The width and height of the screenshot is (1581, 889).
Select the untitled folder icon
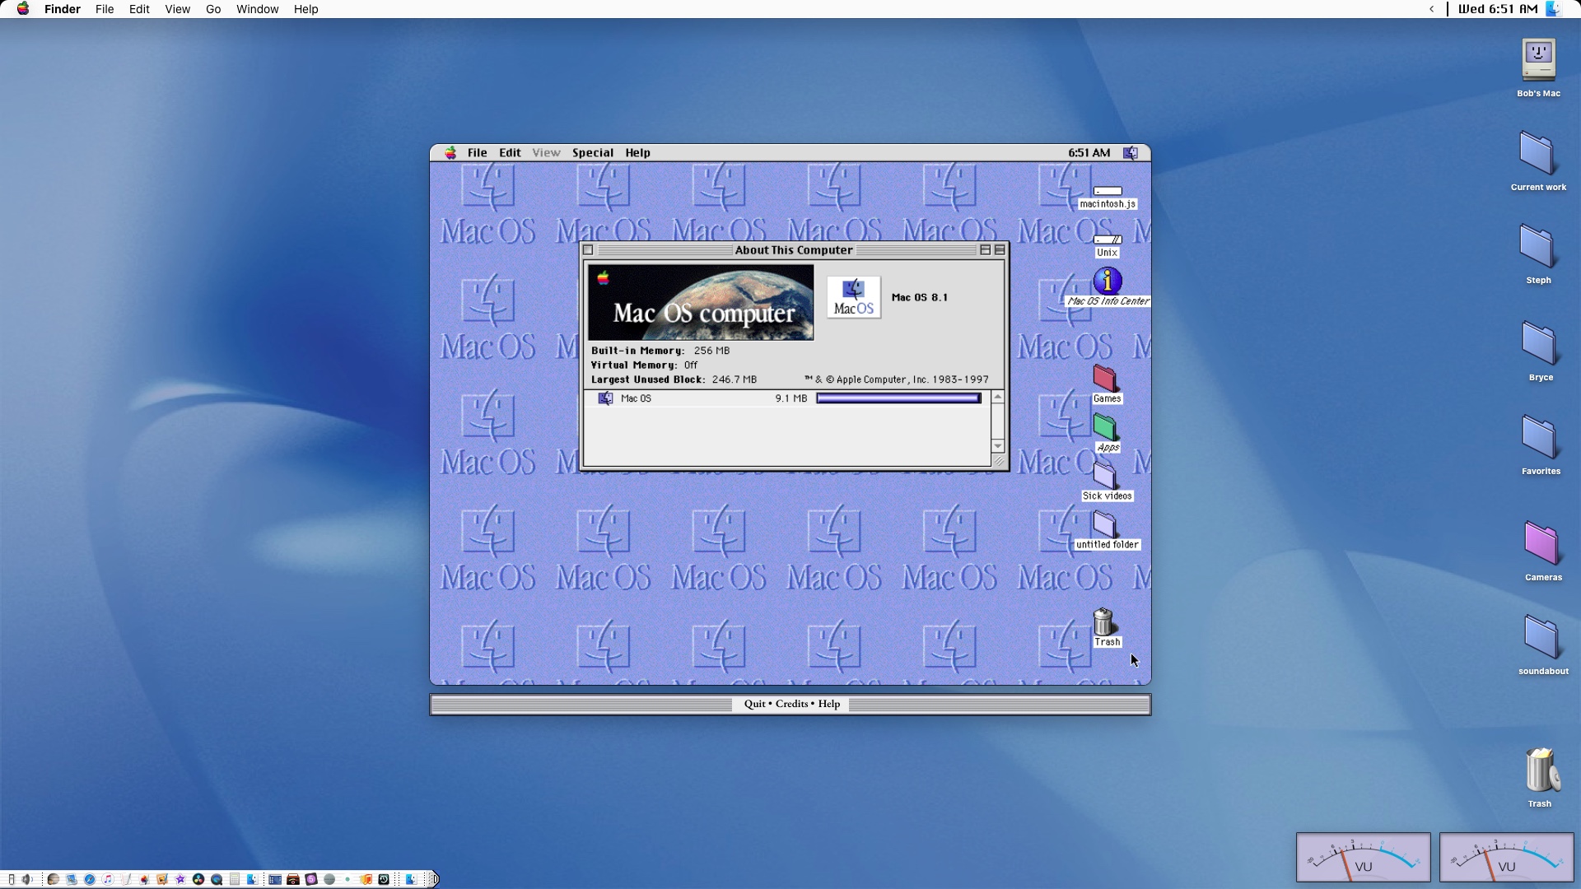coord(1105,524)
